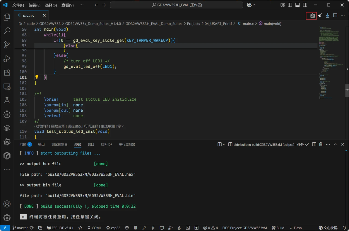The image size is (349, 231).
Task: Toggle the secondary side bar layout button
Action: point(305,5)
